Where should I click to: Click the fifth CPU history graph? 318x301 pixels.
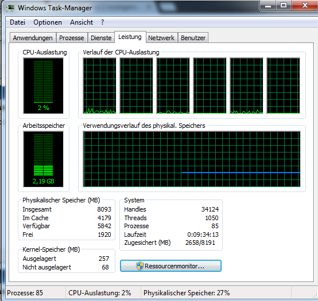coord(246,85)
